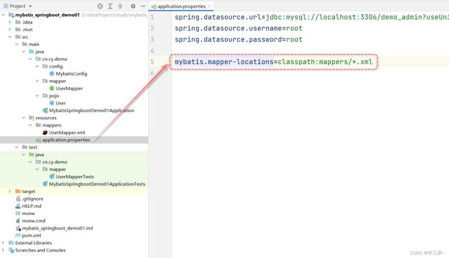
Task: Collapse the resources folder
Action: click(x=24, y=118)
